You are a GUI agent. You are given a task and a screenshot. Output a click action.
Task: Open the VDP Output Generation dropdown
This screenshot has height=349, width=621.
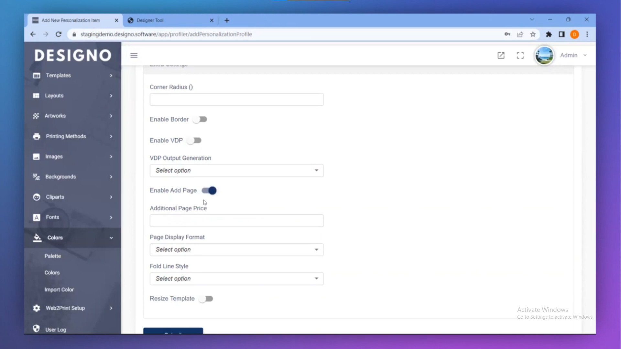click(x=236, y=171)
